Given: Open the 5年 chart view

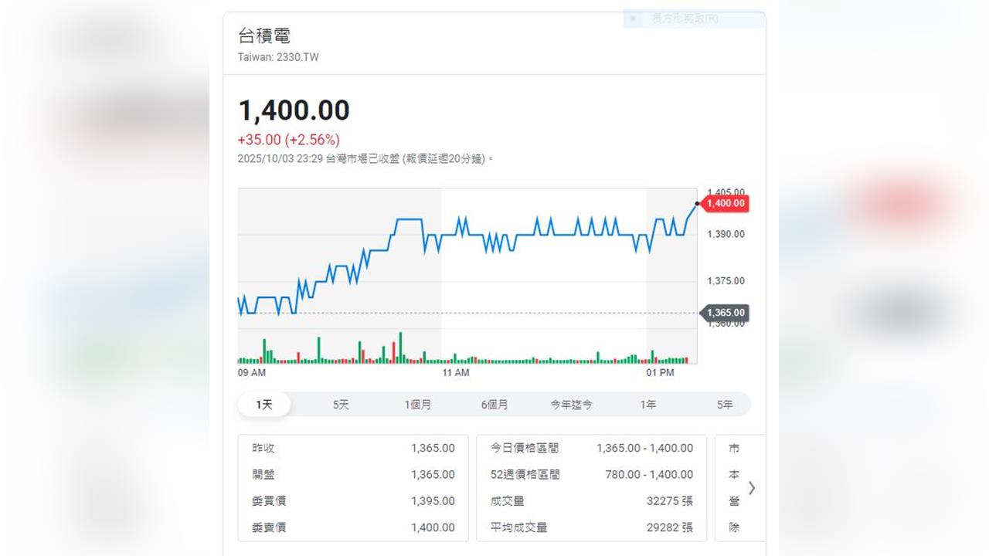Looking at the screenshot, I should 724,405.
